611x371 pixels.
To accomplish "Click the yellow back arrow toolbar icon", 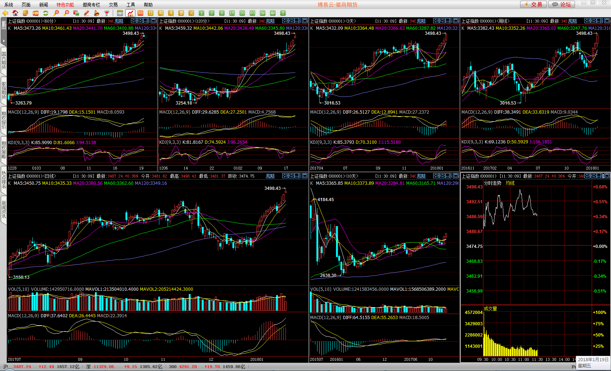I will point(5,13).
